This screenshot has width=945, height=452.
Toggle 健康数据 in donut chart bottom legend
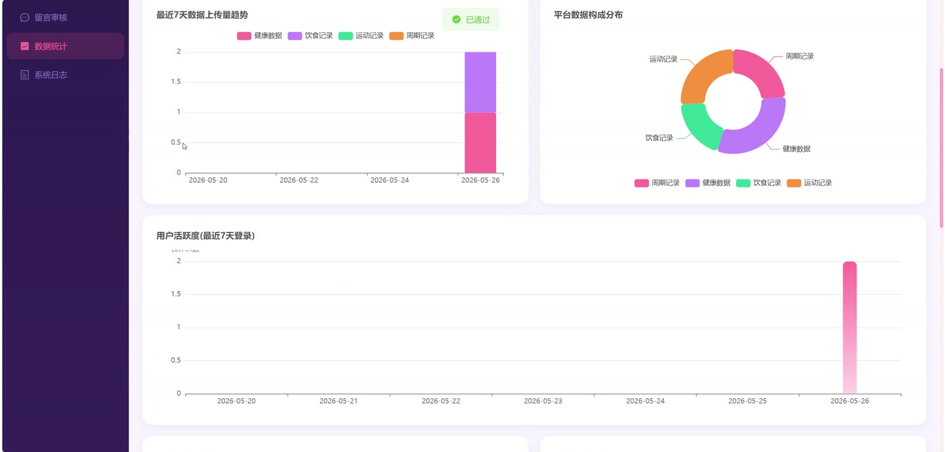click(x=707, y=183)
